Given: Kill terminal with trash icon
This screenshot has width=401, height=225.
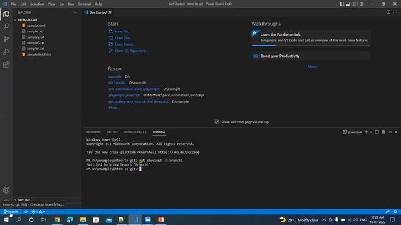Looking at the screenshot, I should (x=383, y=132).
